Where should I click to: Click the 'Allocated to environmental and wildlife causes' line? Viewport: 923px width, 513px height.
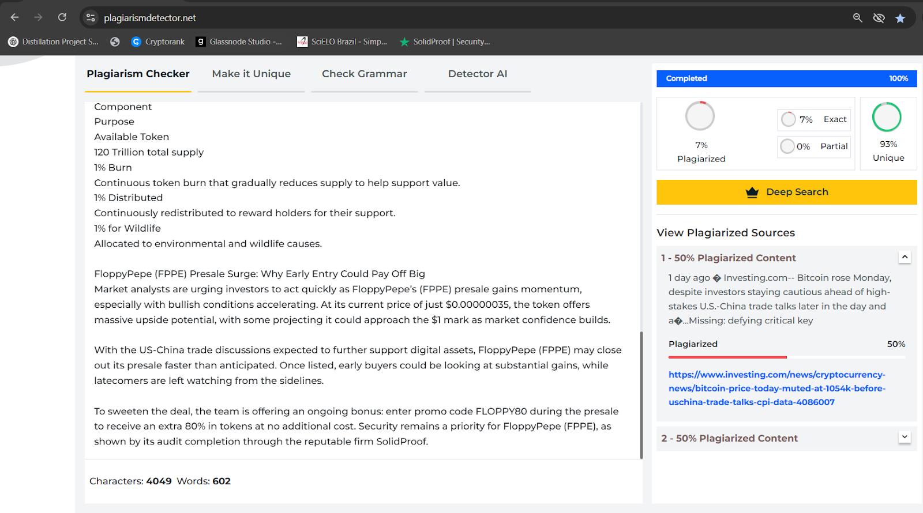208,244
